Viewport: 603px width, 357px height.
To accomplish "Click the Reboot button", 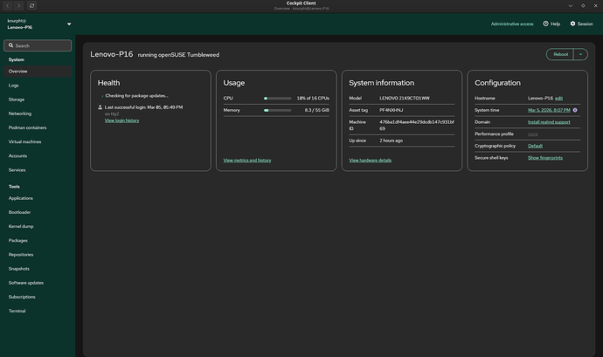I will coord(560,55).
